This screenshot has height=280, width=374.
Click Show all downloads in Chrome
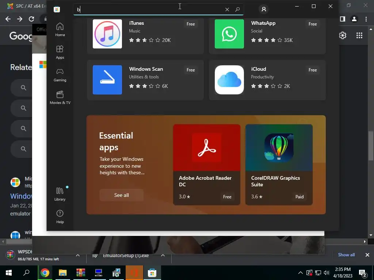346,255
